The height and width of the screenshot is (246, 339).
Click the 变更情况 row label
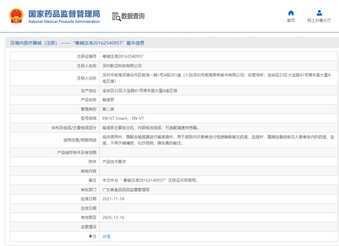(88, 227)
